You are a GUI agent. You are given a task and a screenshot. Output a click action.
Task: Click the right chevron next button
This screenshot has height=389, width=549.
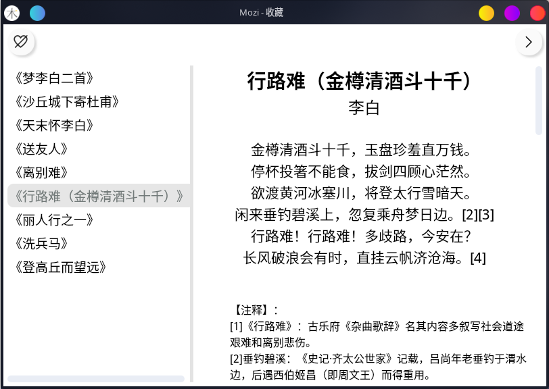point(528,42)
